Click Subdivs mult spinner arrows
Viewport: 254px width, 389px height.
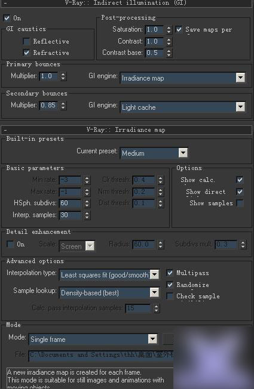coord(243,245)
